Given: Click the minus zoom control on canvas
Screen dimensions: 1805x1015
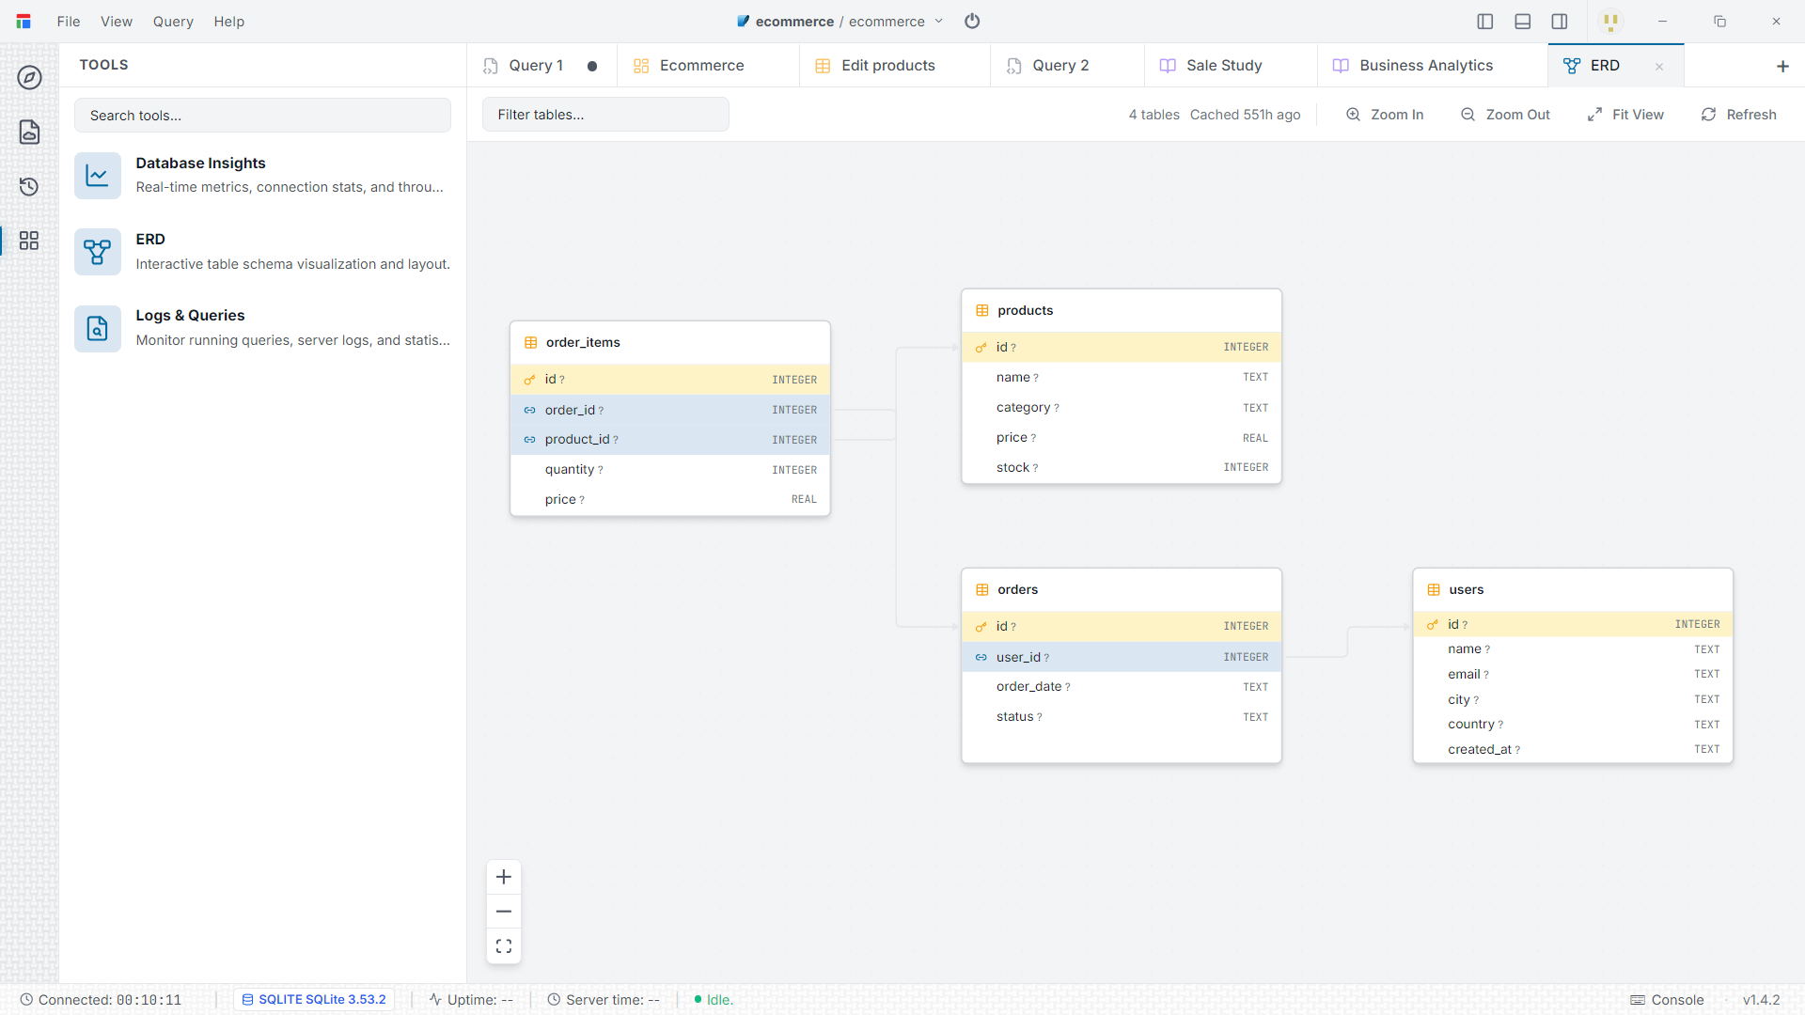Looking at the screenshot, I should click(x=504, y=912).
